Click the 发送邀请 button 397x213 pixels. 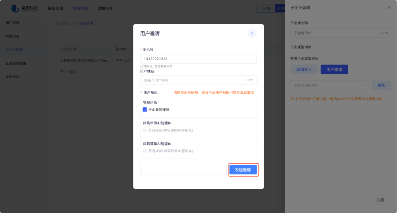(243, 170)
